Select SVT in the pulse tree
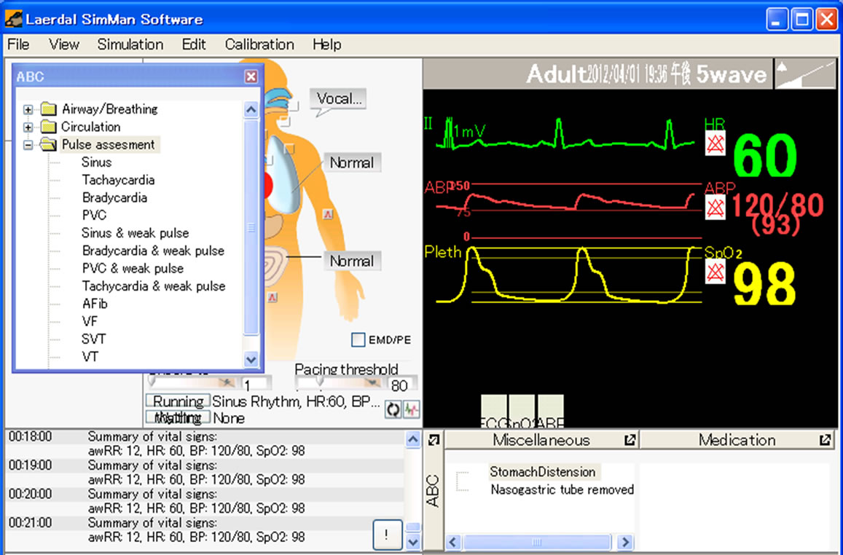The width and height of the screenshot is (843, 555). coord(93,339)
